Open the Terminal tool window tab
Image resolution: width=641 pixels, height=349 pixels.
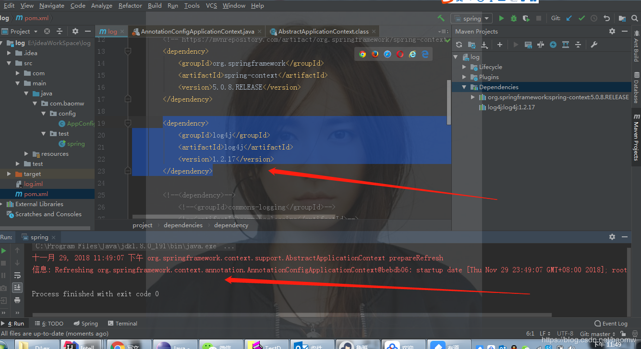(123, 324)
